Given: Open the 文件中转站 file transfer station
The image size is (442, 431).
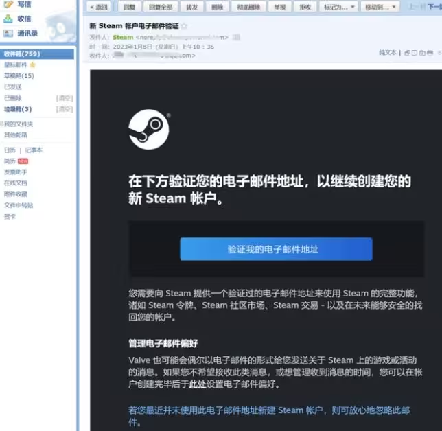Looking at the screenshot, I should 19,205.
